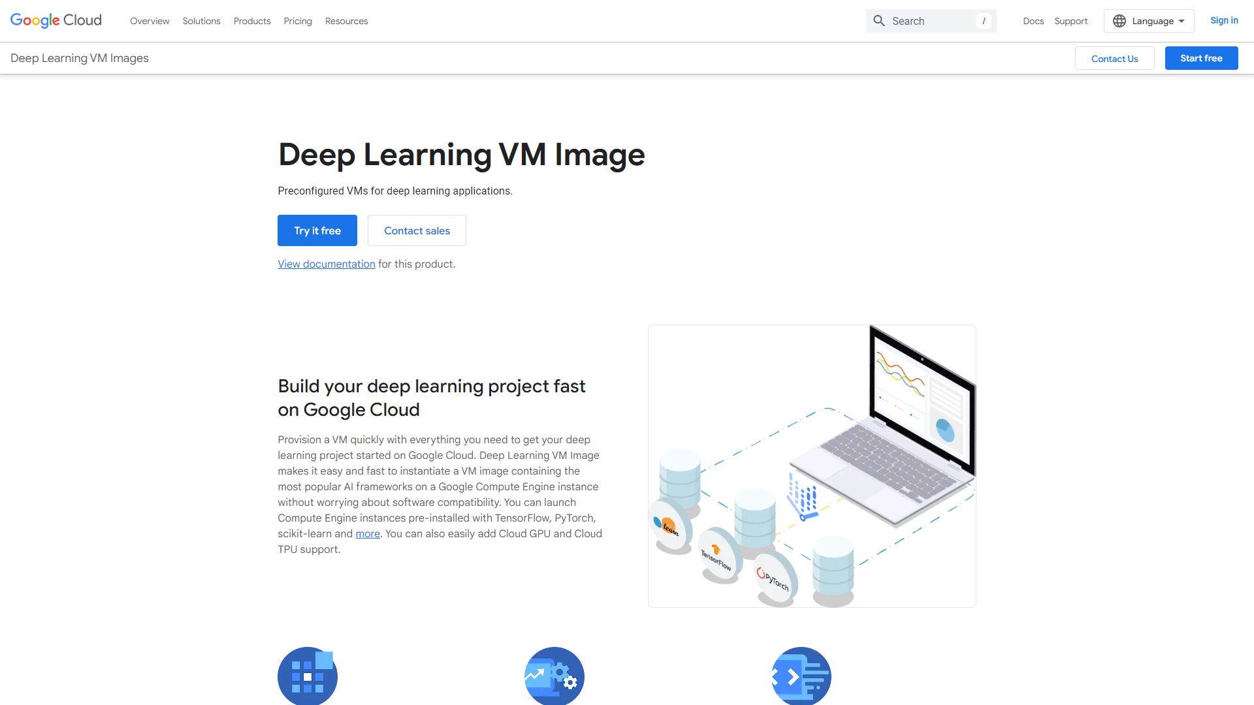Click the Contact sales button
The height and width of the screenshot is (705, 1254).
[416, 230]
